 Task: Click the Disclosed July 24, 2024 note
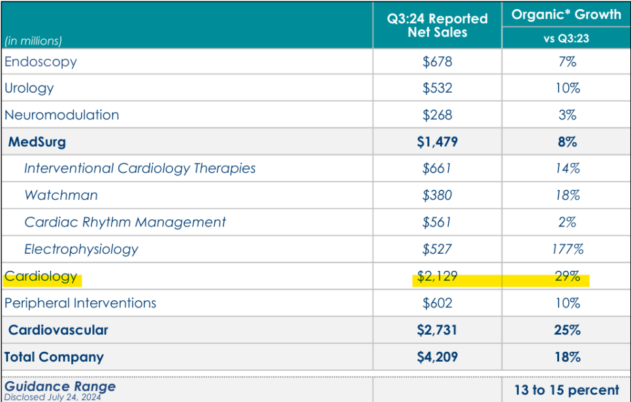coord(53,397)
